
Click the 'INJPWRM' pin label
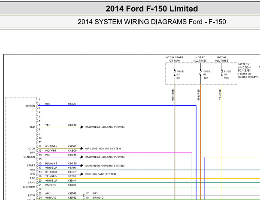pos(29,187)
